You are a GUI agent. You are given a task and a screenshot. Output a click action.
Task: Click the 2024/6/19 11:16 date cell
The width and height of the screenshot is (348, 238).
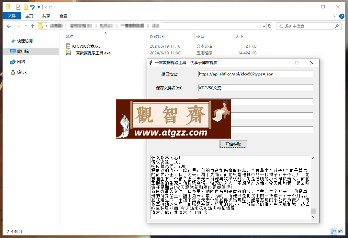tap(165, 46)
